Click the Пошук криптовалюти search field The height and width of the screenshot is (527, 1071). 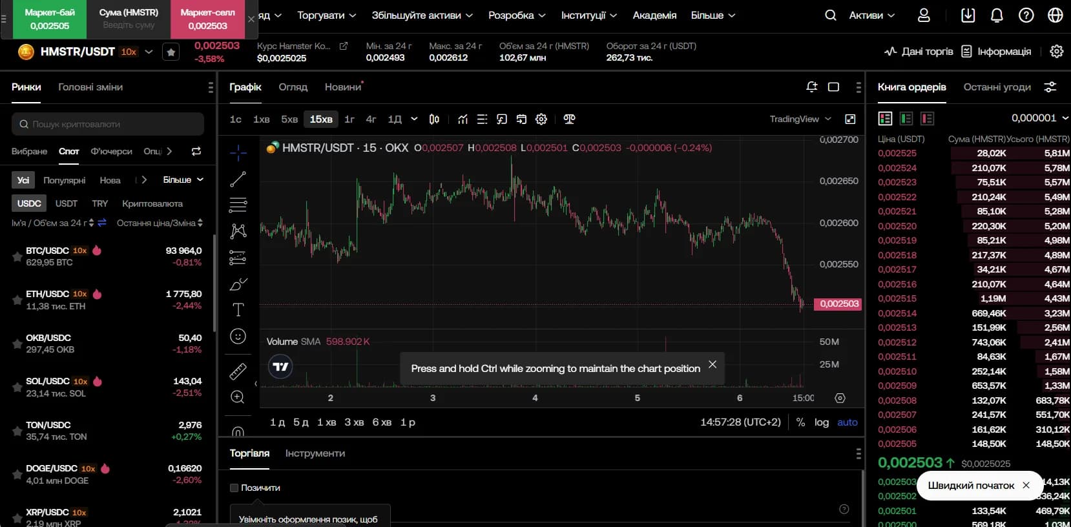click(108, 124)
